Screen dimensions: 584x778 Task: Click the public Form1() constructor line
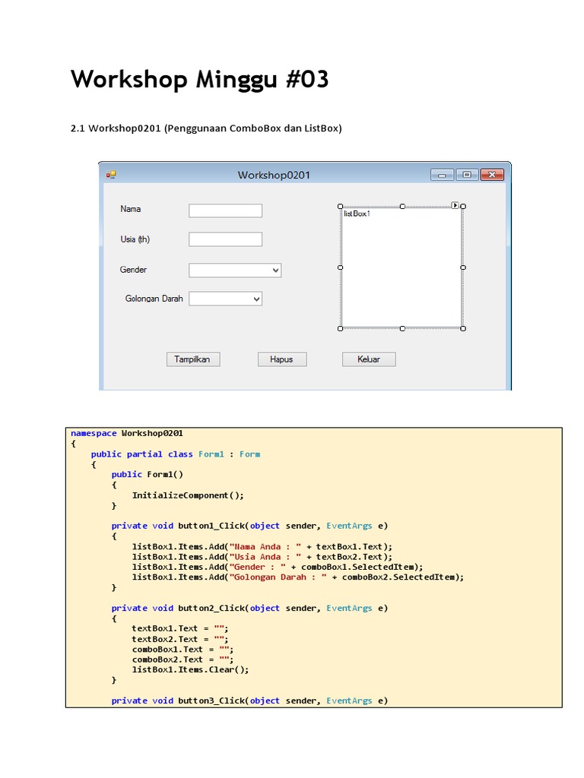coord(147,474)
